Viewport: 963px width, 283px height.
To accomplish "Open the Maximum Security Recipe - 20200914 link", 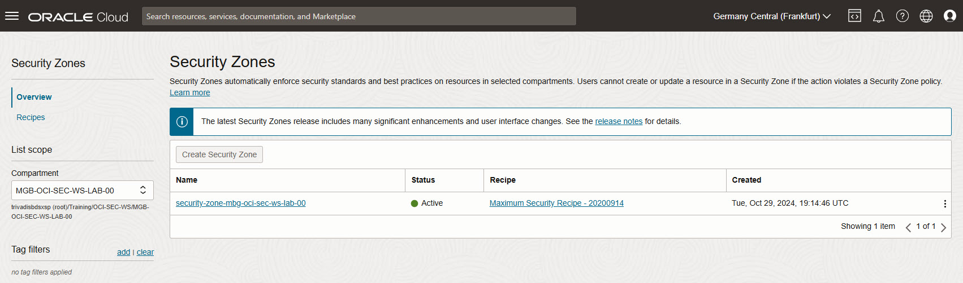I will pos(556,203).
